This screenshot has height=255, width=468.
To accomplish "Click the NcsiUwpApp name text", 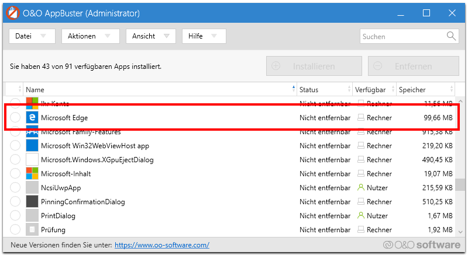I will (61, 188).
